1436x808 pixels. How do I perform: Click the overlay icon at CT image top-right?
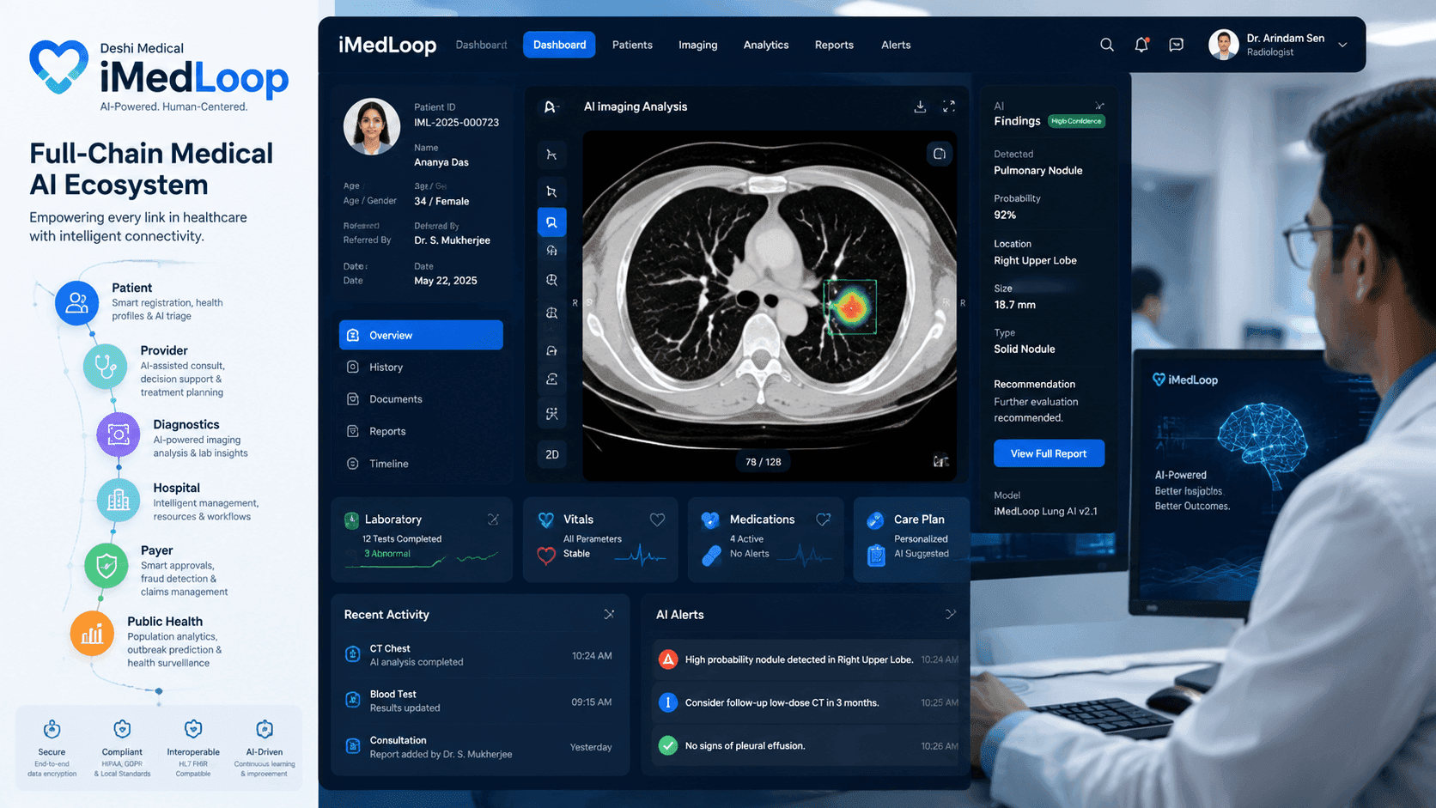click(940, 154)
